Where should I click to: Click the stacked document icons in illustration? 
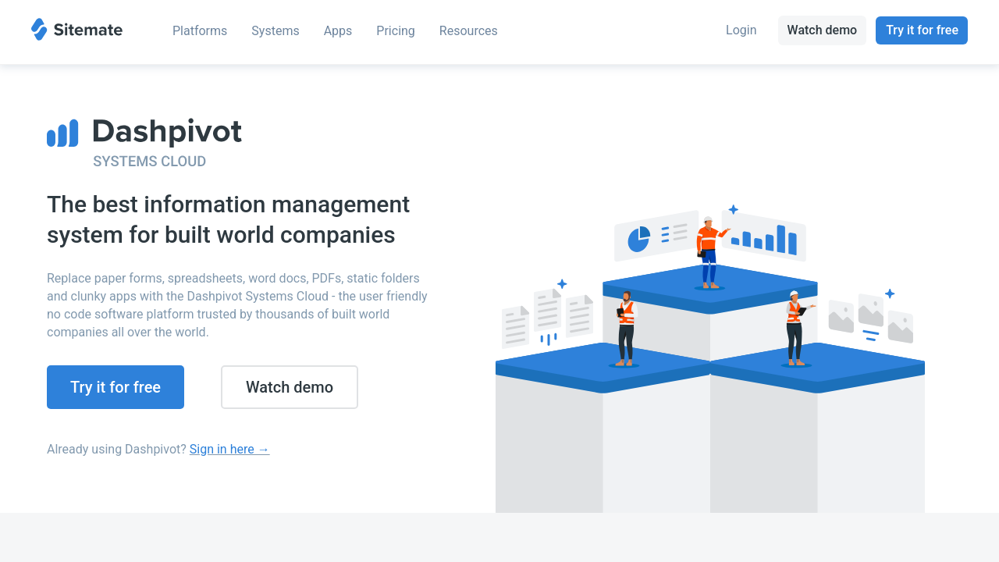pyautogui.click(x=547, y=317)
